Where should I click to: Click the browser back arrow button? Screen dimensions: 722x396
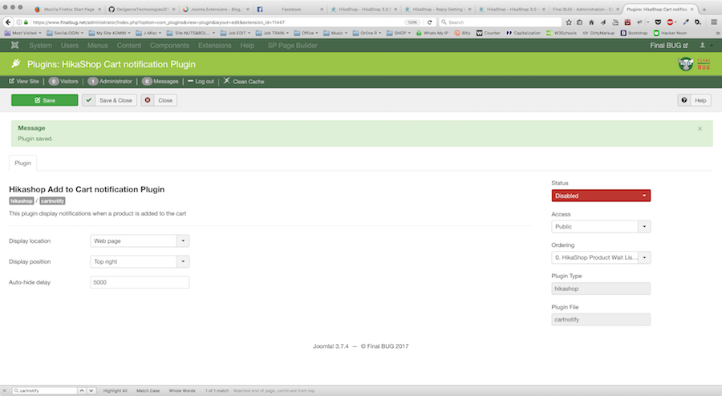(x=8, y=22)
